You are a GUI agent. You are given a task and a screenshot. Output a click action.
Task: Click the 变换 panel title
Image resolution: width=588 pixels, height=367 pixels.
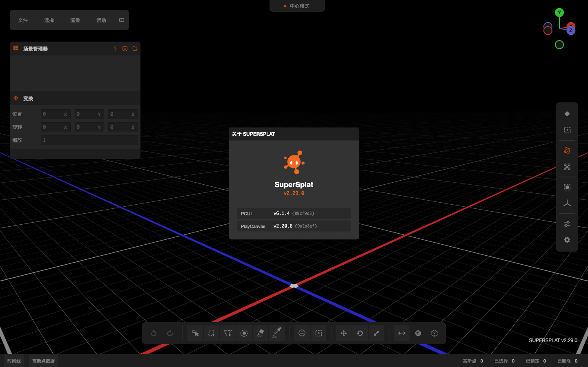click(28, 99)
